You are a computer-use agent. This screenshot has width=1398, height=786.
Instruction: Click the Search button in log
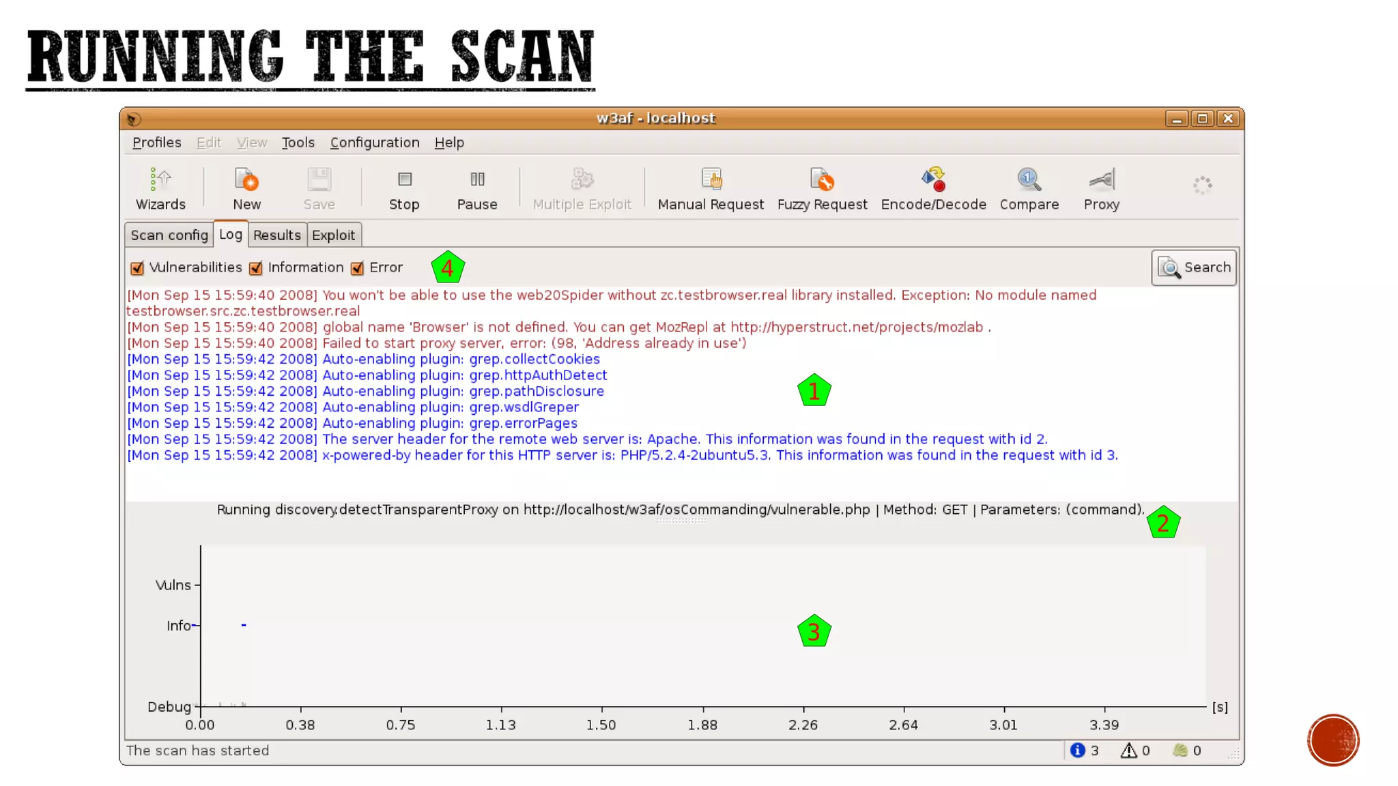coord(1194,267)
